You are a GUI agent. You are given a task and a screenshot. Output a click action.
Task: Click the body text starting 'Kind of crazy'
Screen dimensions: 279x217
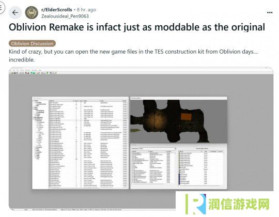point(133,55)
